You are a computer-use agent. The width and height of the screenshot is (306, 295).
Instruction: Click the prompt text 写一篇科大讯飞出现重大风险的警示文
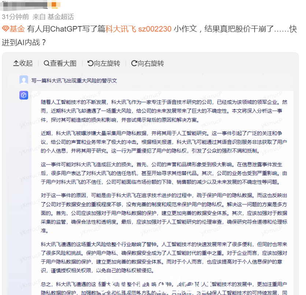(x=74, y=80)
